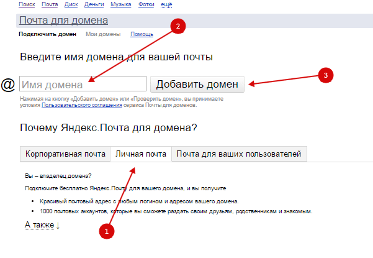
Task: Click the heading Почему Яндекс.Почта для домена?
Action: click(109, 127)
